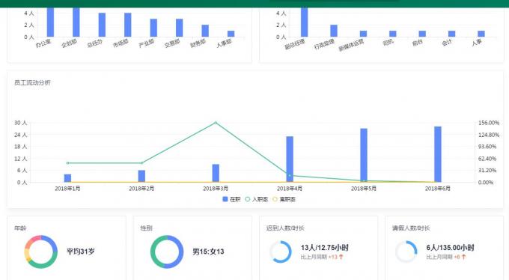509x280 pixels.
Task: Click the 财务部 department bar
Action: pyautogui.click(x=205, y=31)
